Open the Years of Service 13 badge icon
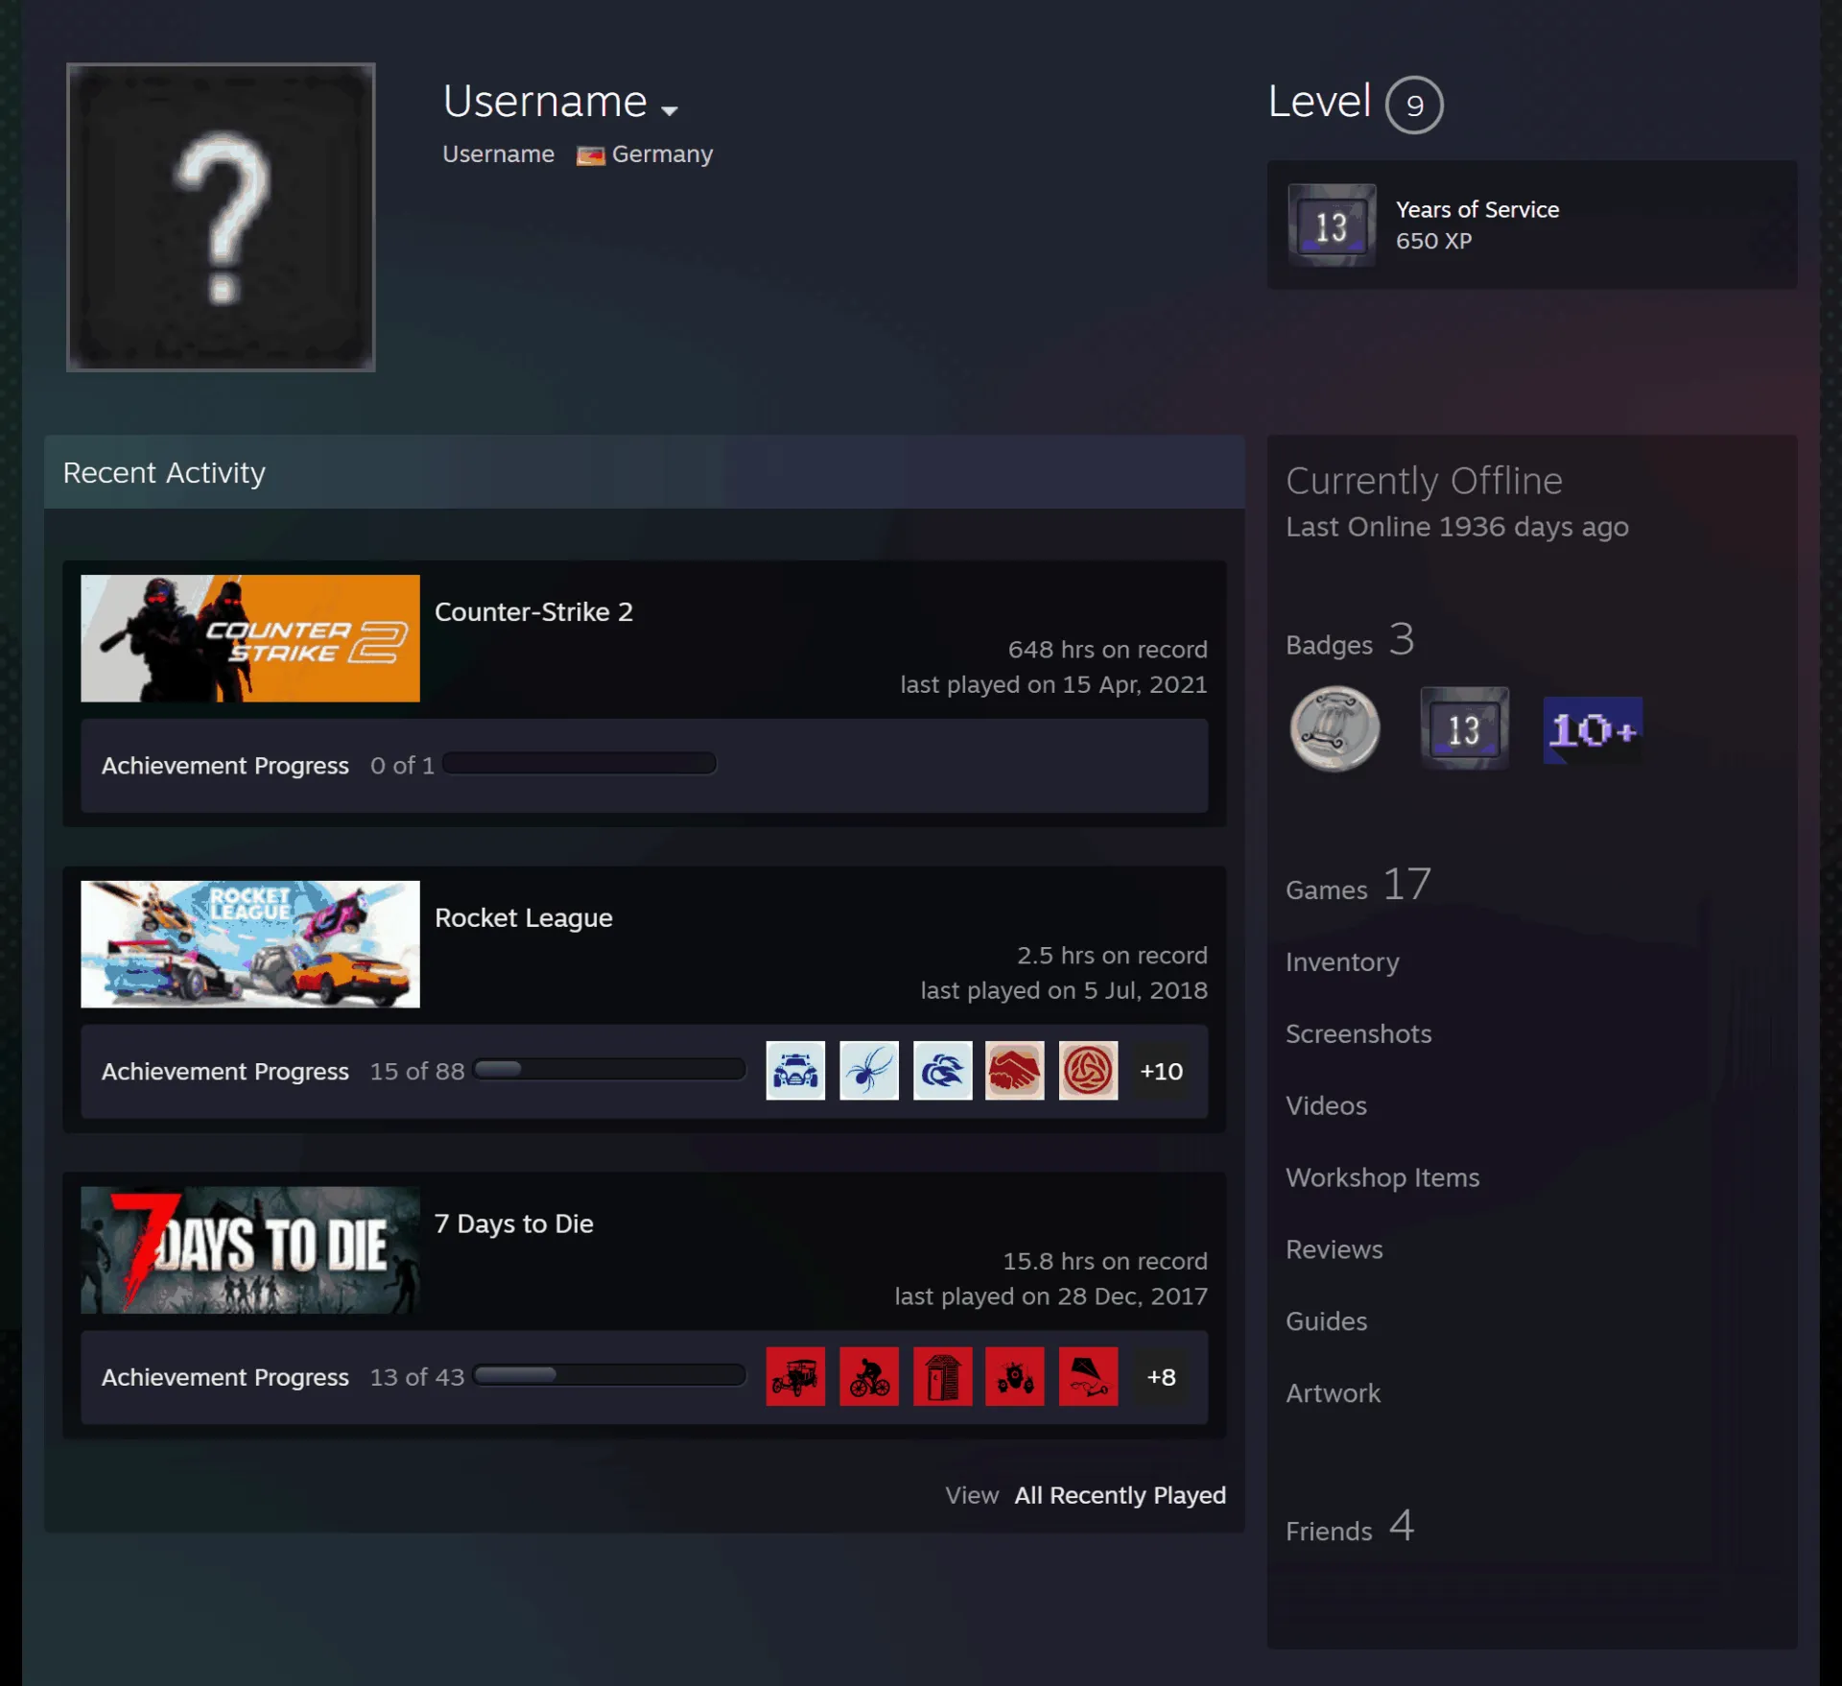The width and height of the screenshot is (1842, 1686). tap(1332, 226)
